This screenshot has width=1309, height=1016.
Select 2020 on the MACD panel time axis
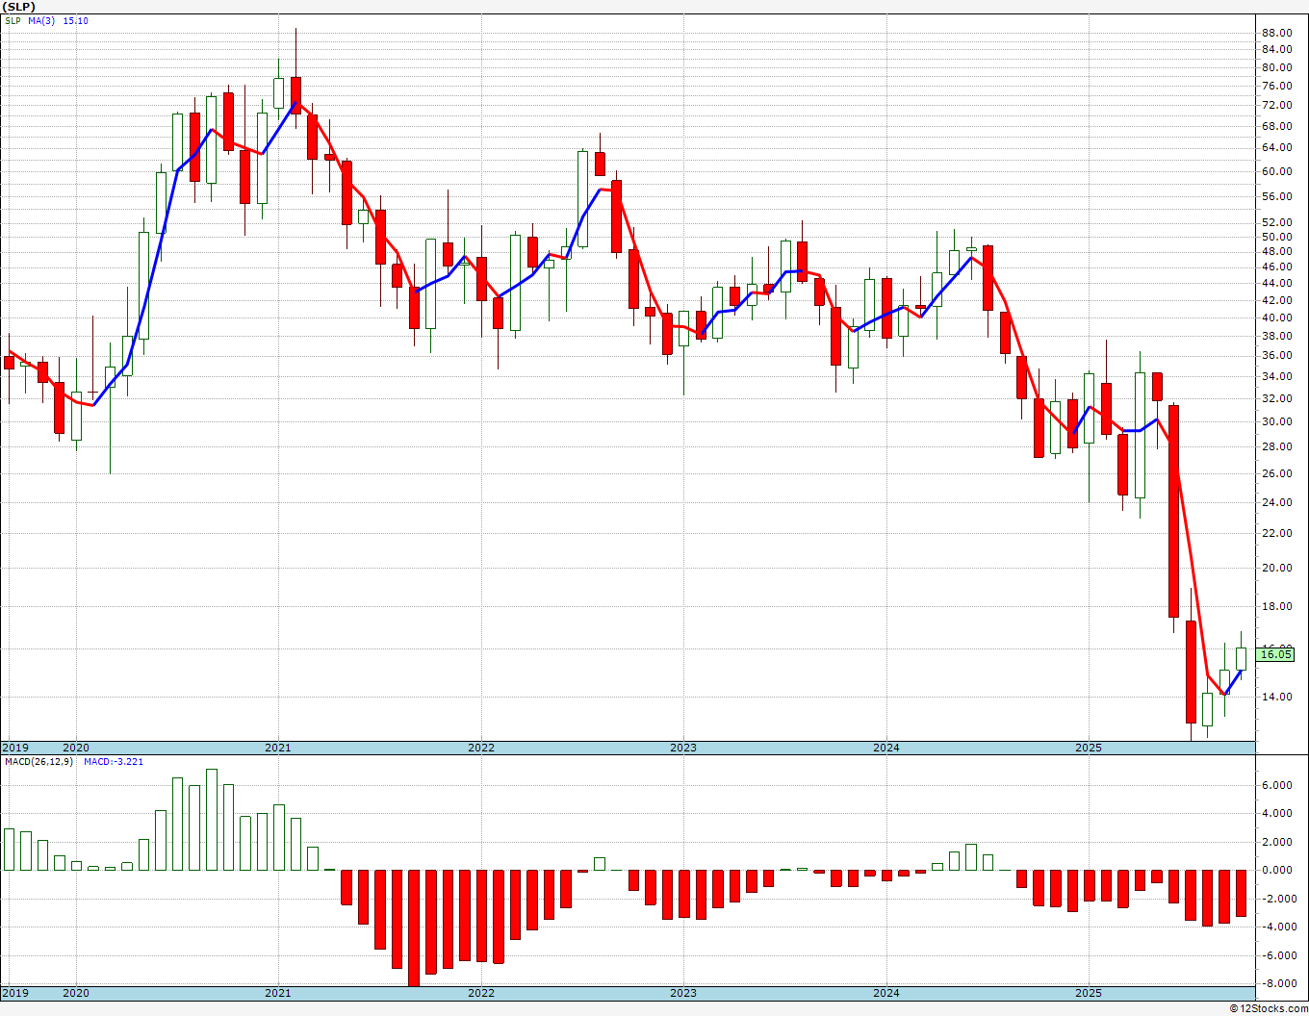pyautogui.click(x=75, y=993)
